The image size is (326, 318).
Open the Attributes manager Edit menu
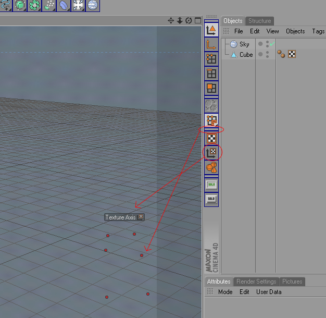pos(244,292)
